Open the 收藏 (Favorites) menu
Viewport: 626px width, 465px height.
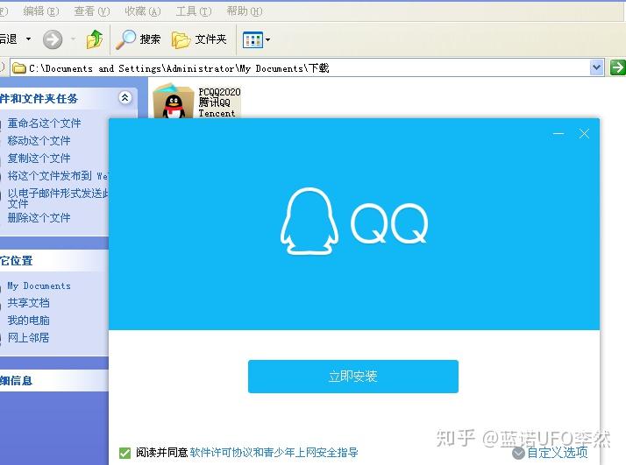(142, 11)
